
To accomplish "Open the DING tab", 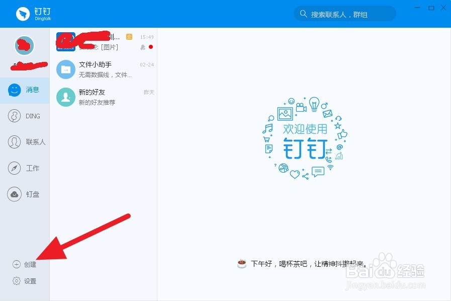I will pos(25,116).
